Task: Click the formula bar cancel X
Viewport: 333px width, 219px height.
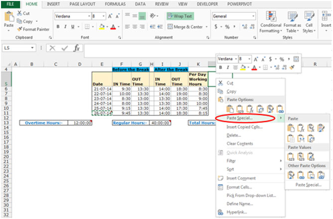Action: (x=52, y=48)
